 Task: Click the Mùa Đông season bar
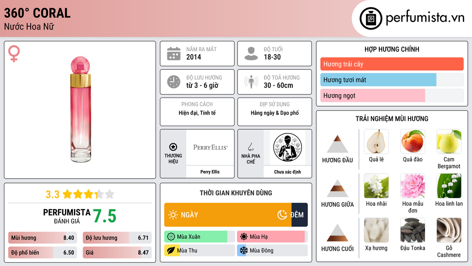click(x=272, y=250)
